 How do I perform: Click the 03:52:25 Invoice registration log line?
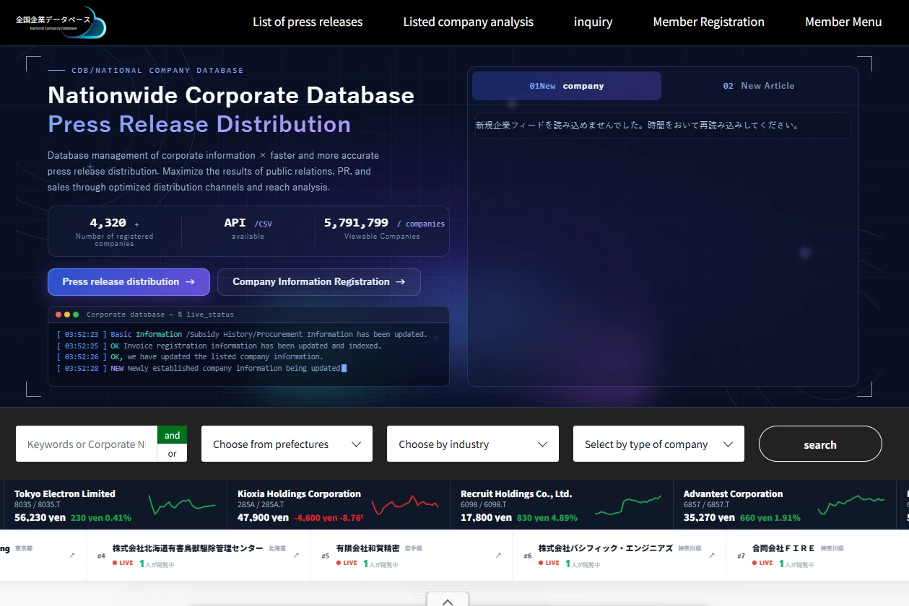(219, 346)
